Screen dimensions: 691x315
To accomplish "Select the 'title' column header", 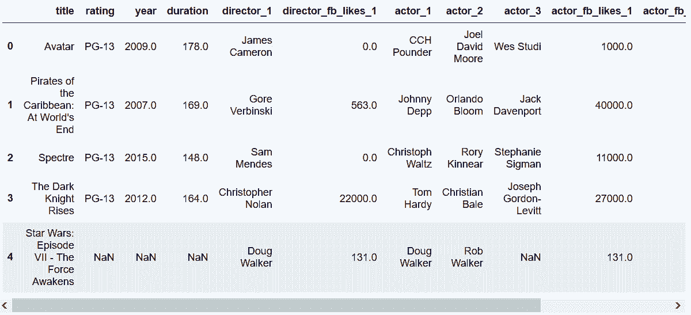I will coord(65,11).
